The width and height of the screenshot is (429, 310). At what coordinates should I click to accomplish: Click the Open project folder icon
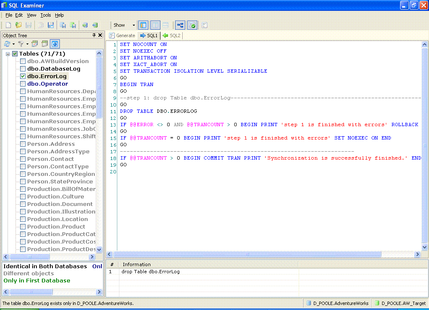click(18, 25)
